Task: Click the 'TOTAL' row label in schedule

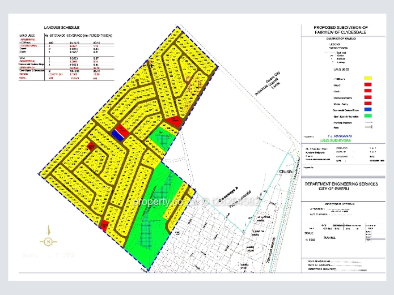Action: (23, 78)
